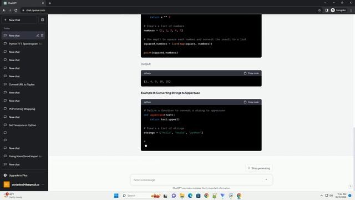Go forward with the browser forward arrow
355x200 pixels.
pos(10,10)
